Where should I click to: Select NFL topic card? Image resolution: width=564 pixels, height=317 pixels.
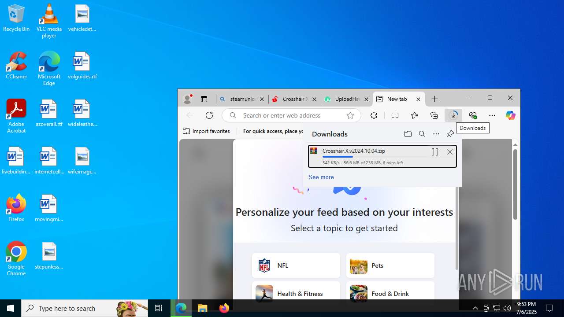296,265
